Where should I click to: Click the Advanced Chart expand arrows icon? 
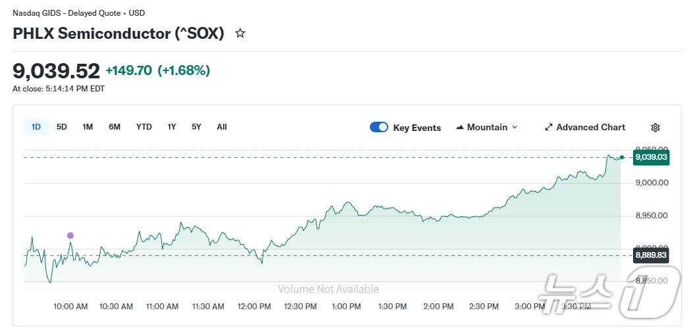549,128
